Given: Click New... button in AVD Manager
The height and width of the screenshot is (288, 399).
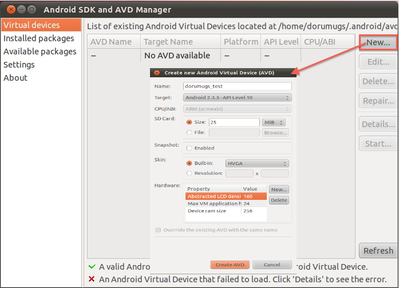Looking at the screenshot, I should pos(378,42).
